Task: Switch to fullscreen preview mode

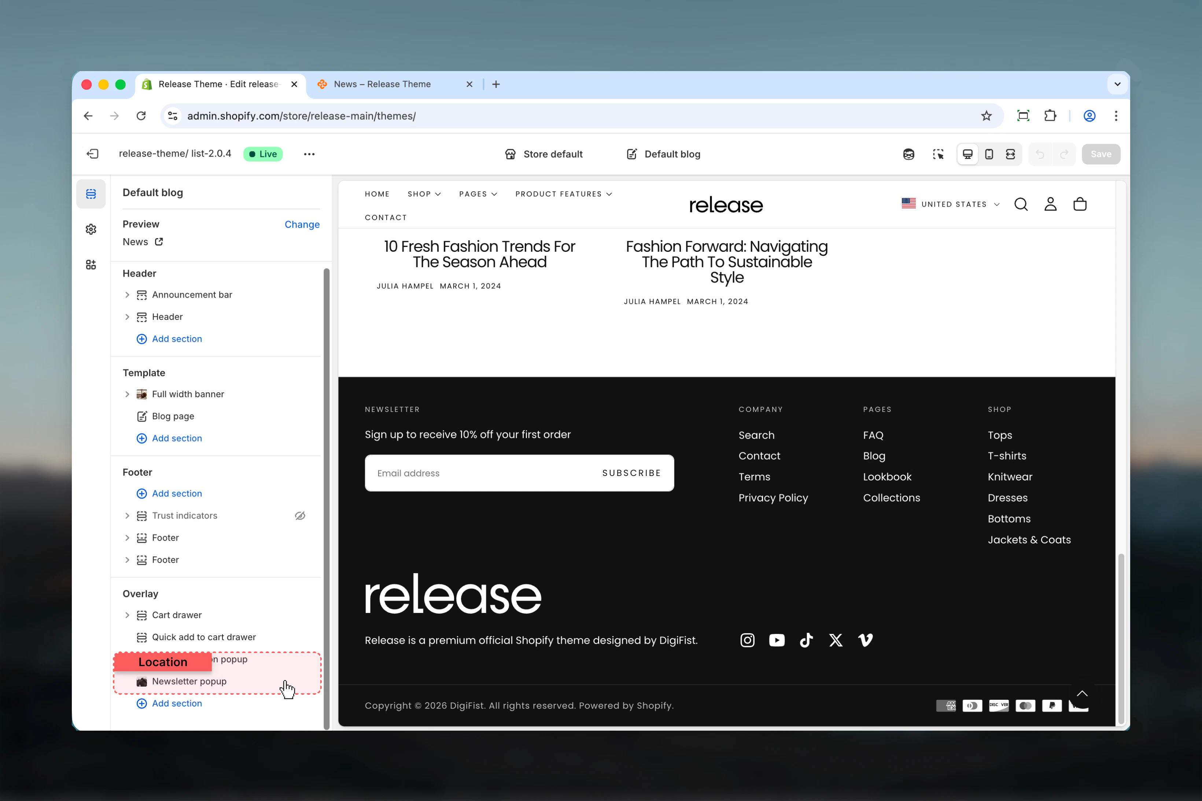Action: click(1010, 154)
